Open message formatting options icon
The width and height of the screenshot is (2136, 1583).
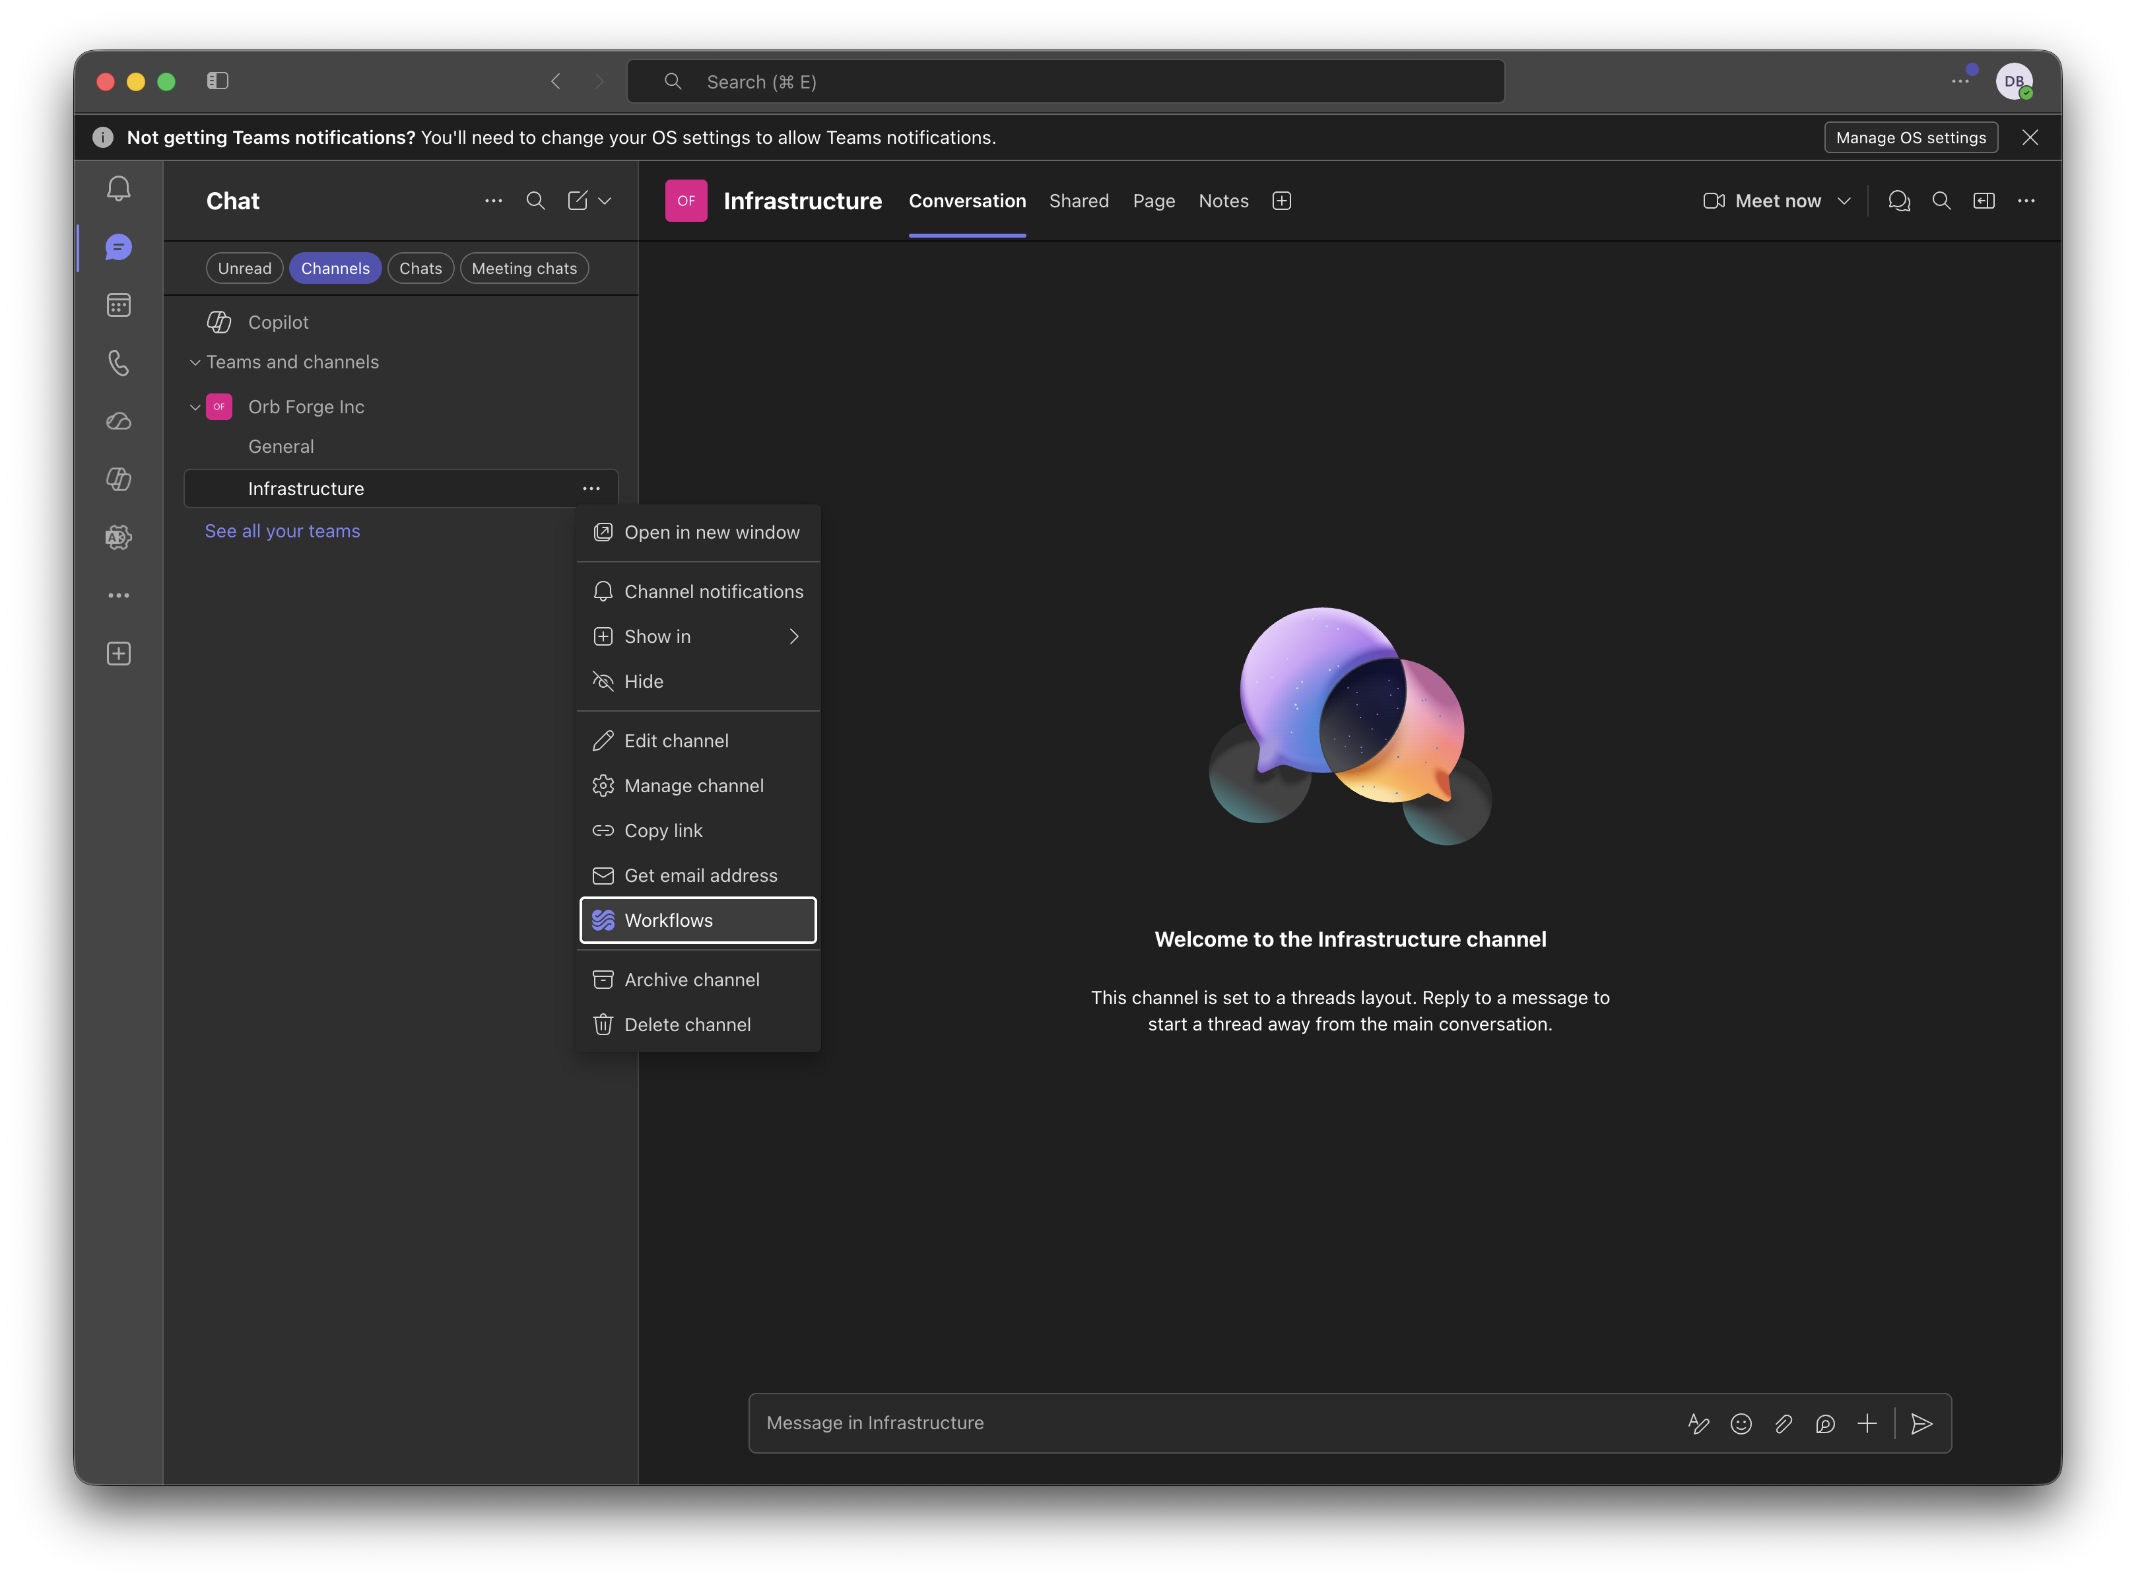pos(1698,1424)
